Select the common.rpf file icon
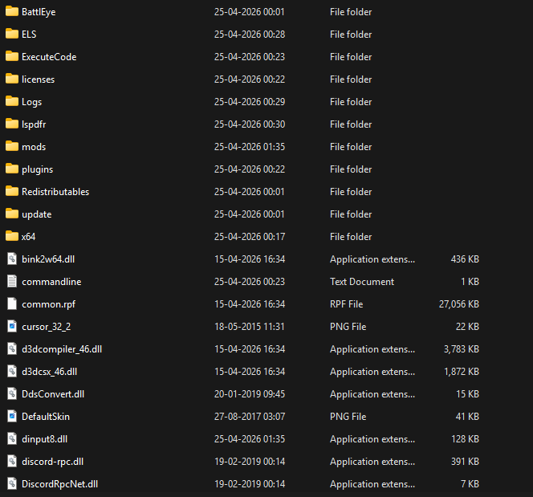 coord(11,304)
